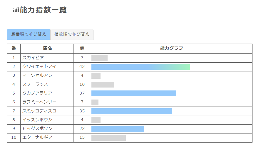Viewport: 261px width, 149px height.
Task: Click the 能力グラフ column header
Action: click(x=172, y=48)
